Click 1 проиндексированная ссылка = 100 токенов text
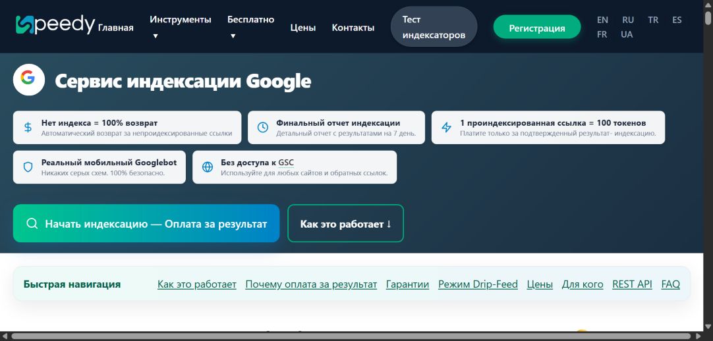 pos(553,123)
